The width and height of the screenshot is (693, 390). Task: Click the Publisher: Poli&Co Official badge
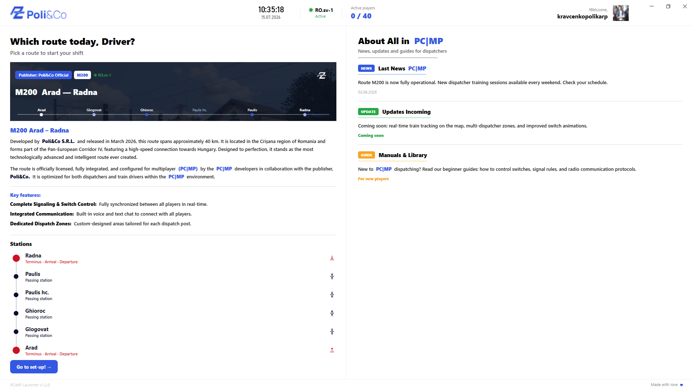[x=43, y=75]
